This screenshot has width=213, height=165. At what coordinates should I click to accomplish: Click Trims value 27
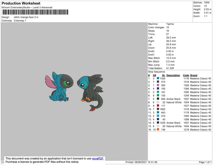click(168, 34)
